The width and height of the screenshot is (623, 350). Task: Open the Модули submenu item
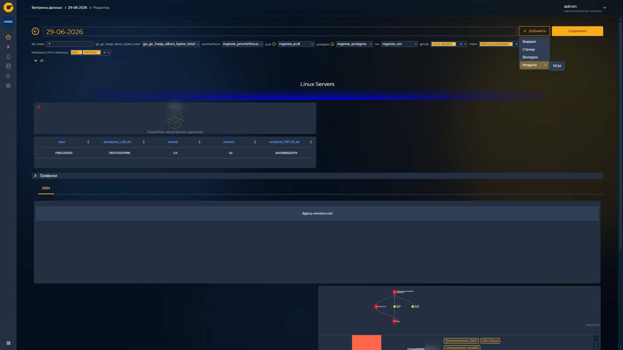tap(534, 65)
